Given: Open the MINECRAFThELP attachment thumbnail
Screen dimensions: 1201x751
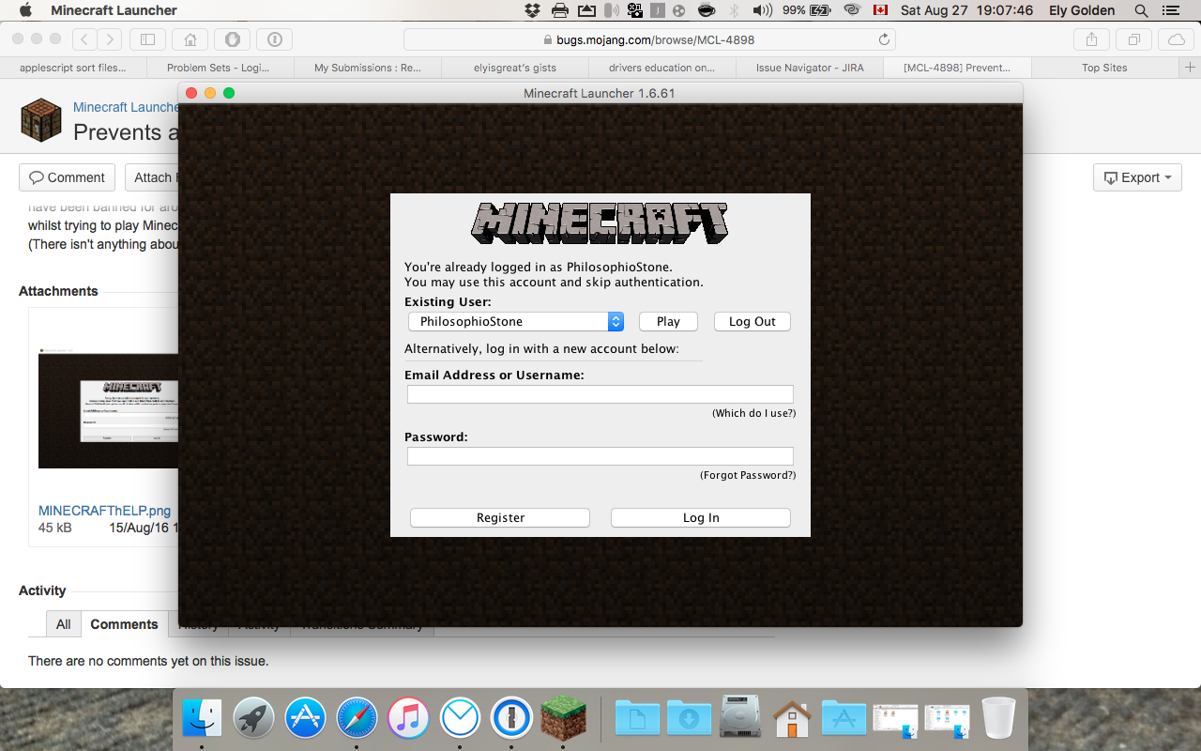Looking at the screenshot, I should [108, 410].
